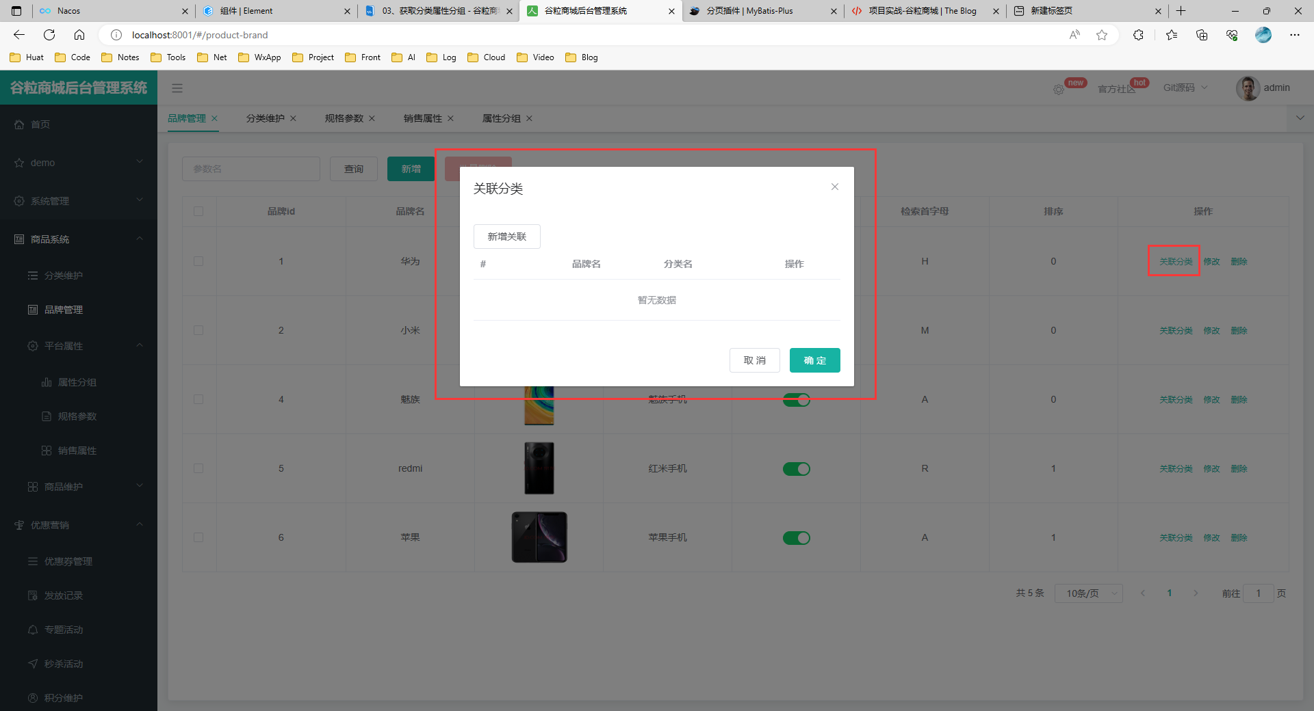Click settings gear icon in header

pos(1058,90)
